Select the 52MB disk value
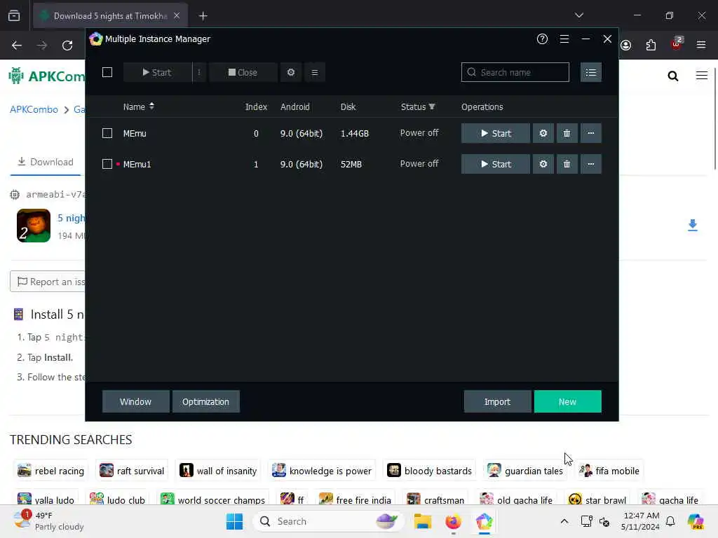This screenshot has height=538, width=718. pyautogui.click(x=351, y=164)
